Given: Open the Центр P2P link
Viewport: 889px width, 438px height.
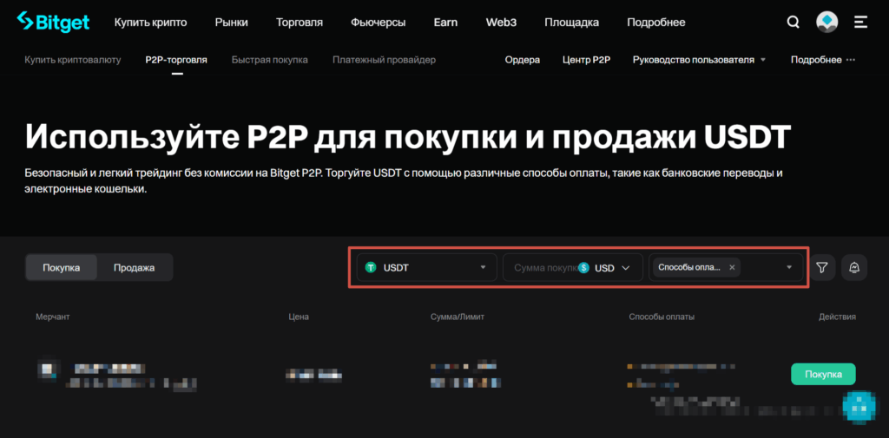Looking at the screenshot, I should pyautogui.click(x=586, y=60).
